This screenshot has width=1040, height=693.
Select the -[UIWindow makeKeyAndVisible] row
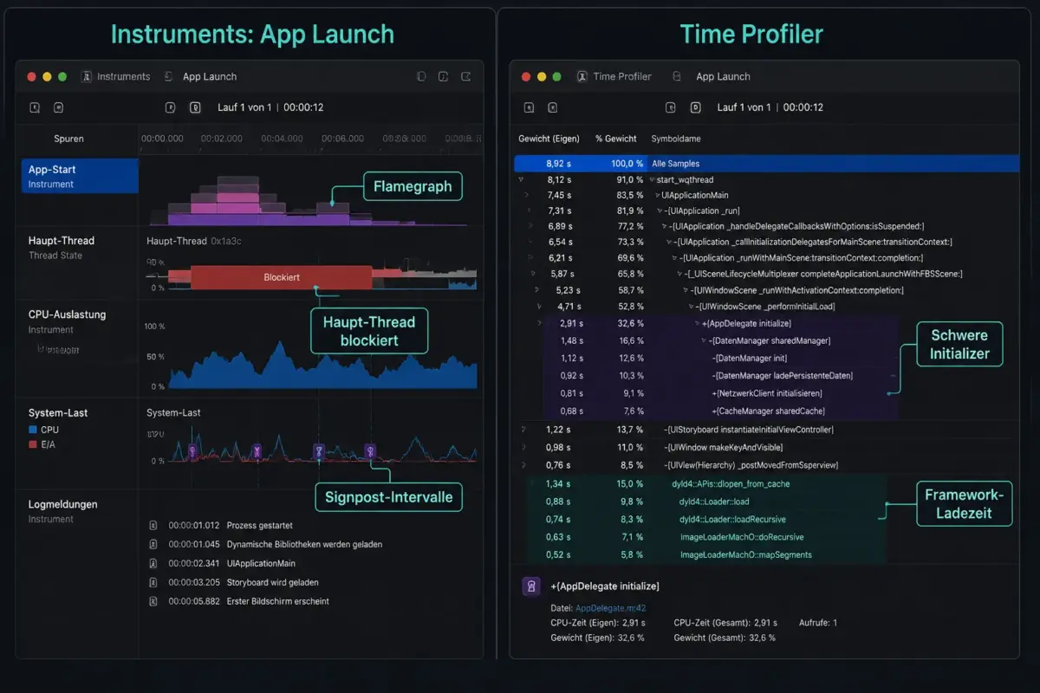(765, 447)
